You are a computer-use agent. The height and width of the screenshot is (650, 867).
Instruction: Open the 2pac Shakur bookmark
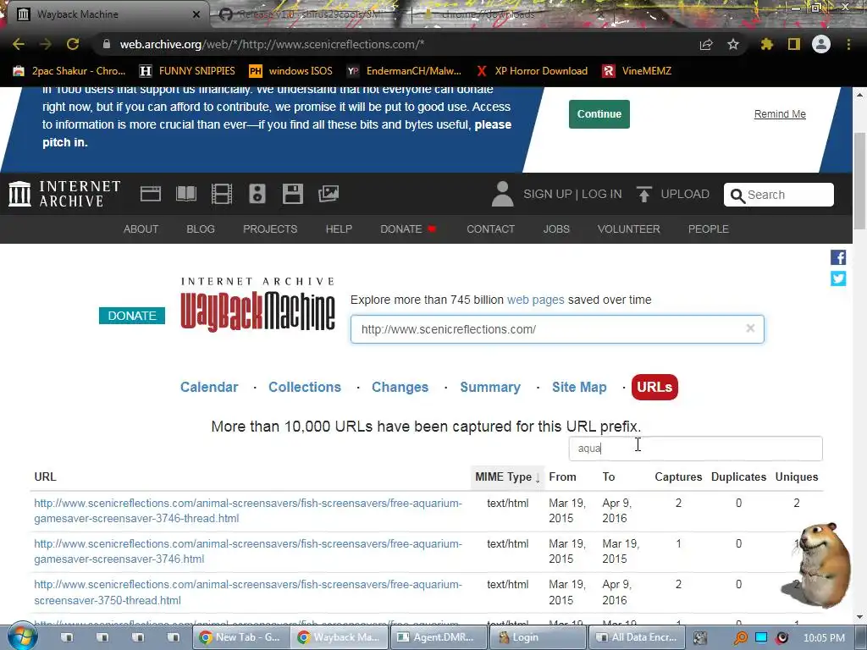(x=69, y=71)
